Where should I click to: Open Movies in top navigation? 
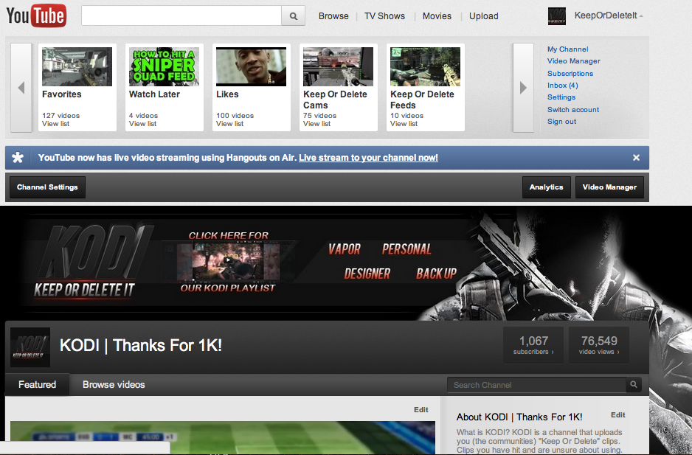point(437,16)
